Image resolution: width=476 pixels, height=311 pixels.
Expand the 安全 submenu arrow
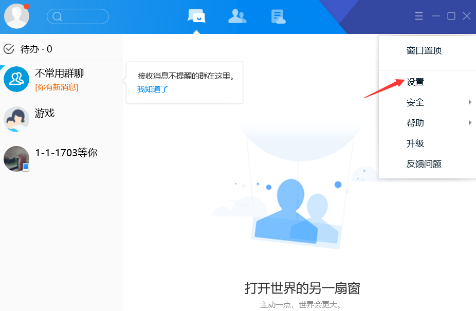coord(470,102)
